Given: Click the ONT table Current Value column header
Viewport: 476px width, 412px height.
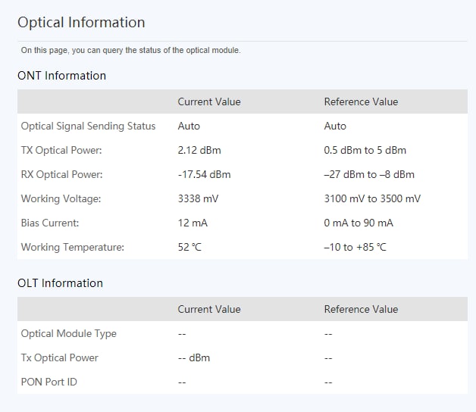Looking at the screenshot, I should point(209,101).
